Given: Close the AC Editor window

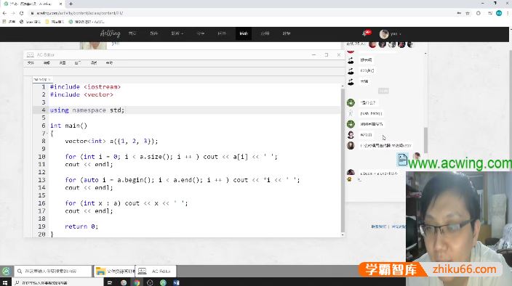Looking at the screenshot, I should pyautogui.click(x=339, y=54).
